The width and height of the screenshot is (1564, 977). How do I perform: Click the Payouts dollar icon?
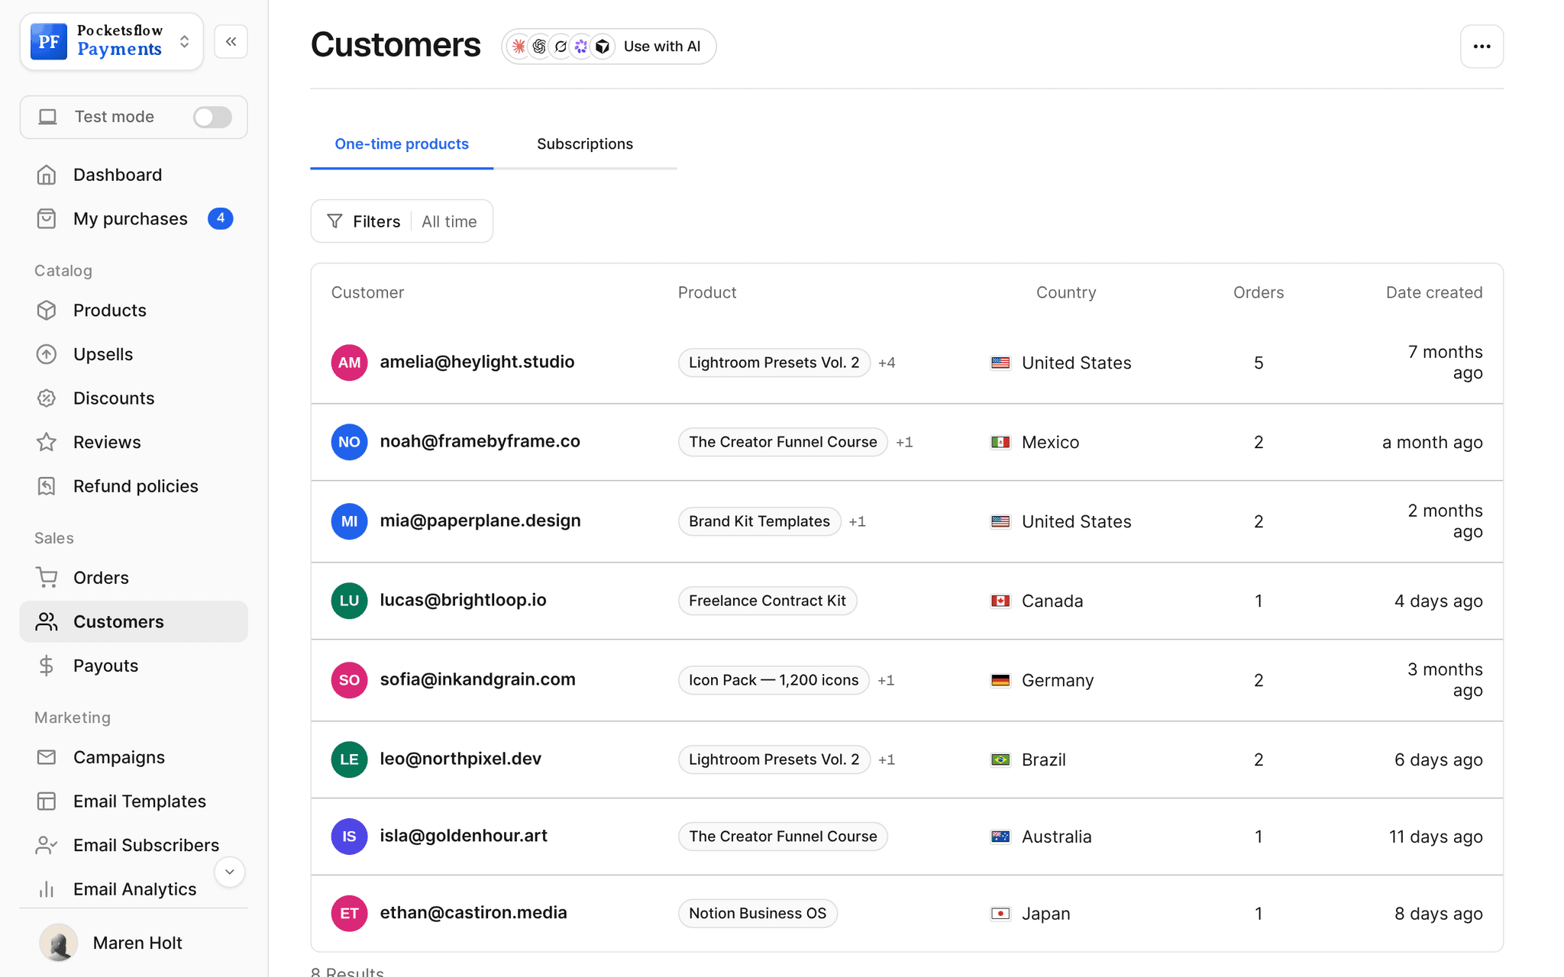47,666
